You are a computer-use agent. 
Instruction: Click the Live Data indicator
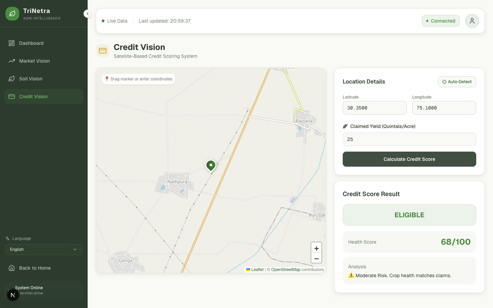114,21
